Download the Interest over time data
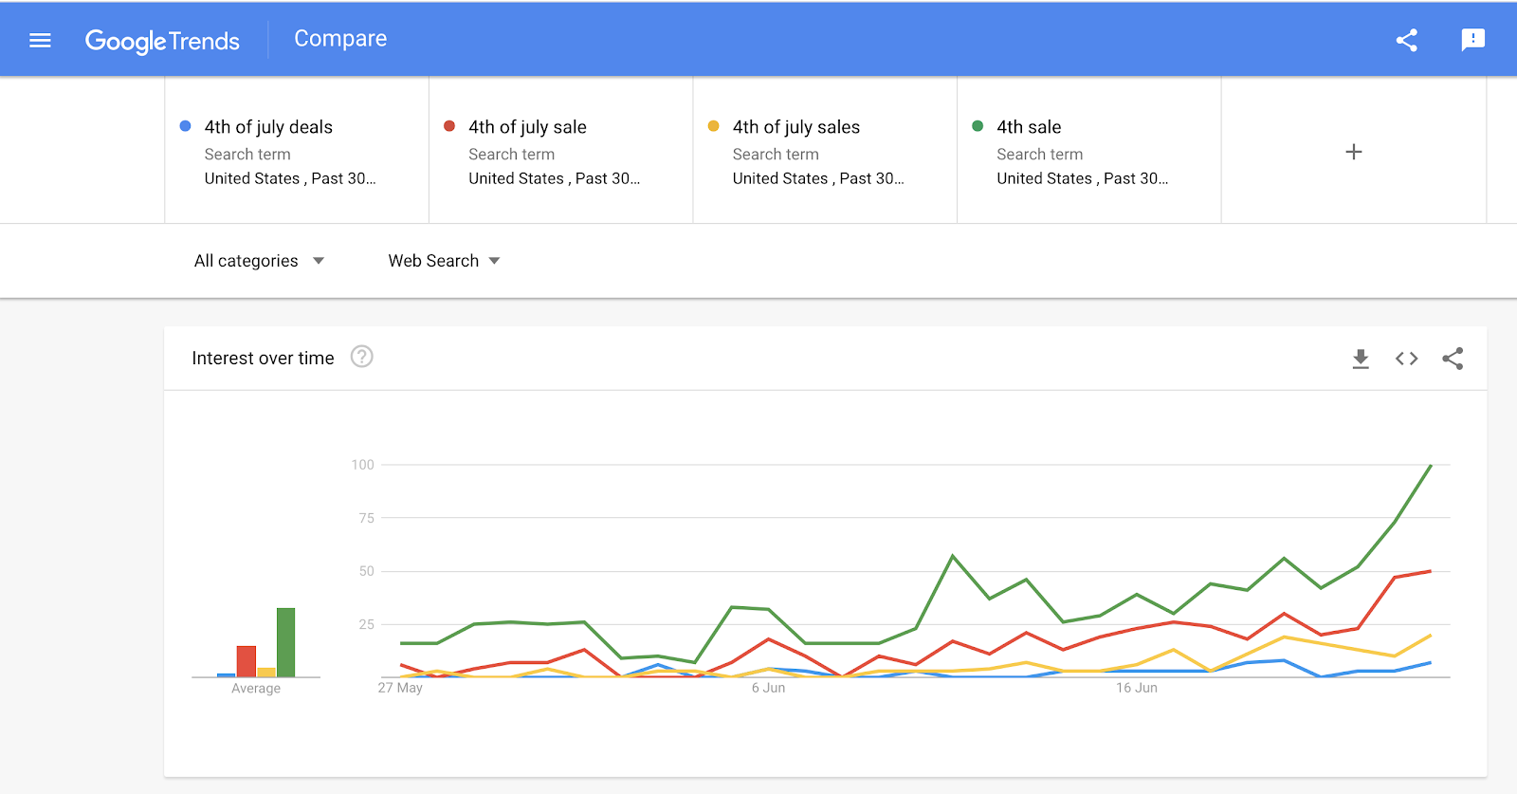The image size is (1517, 794). (x=1361, y=359)
